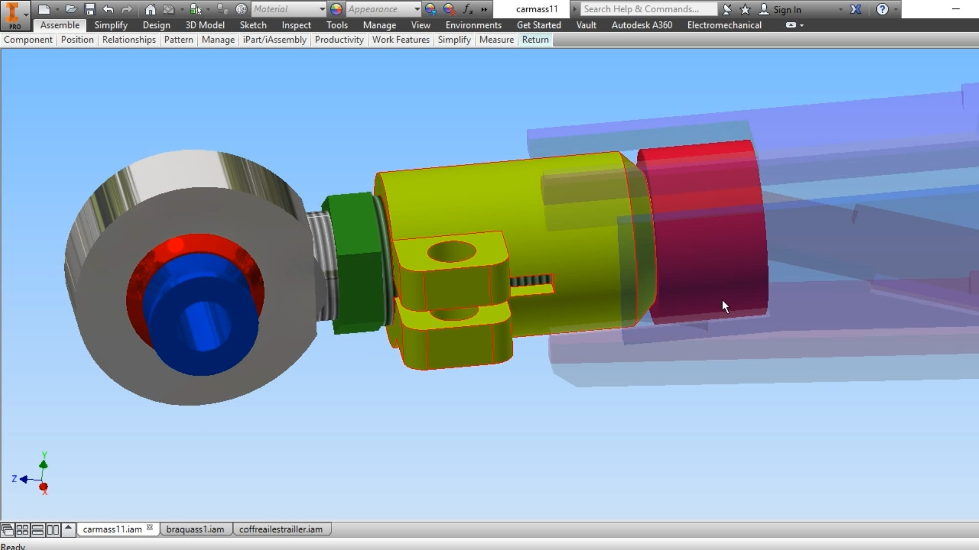Open the file folder icon
Screen dimensions: 979x550
point(71,9)
